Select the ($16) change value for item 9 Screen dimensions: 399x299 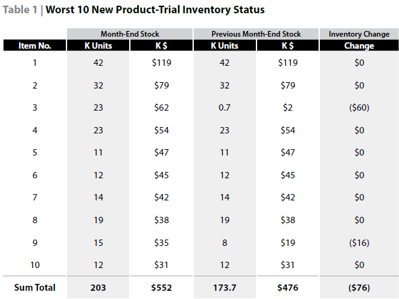pyautogui.click(x=358, y=243)
